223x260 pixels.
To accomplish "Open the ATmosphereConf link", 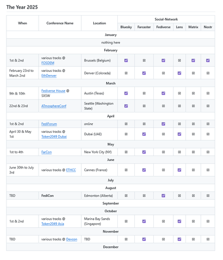I will click(x=54, y=106).
